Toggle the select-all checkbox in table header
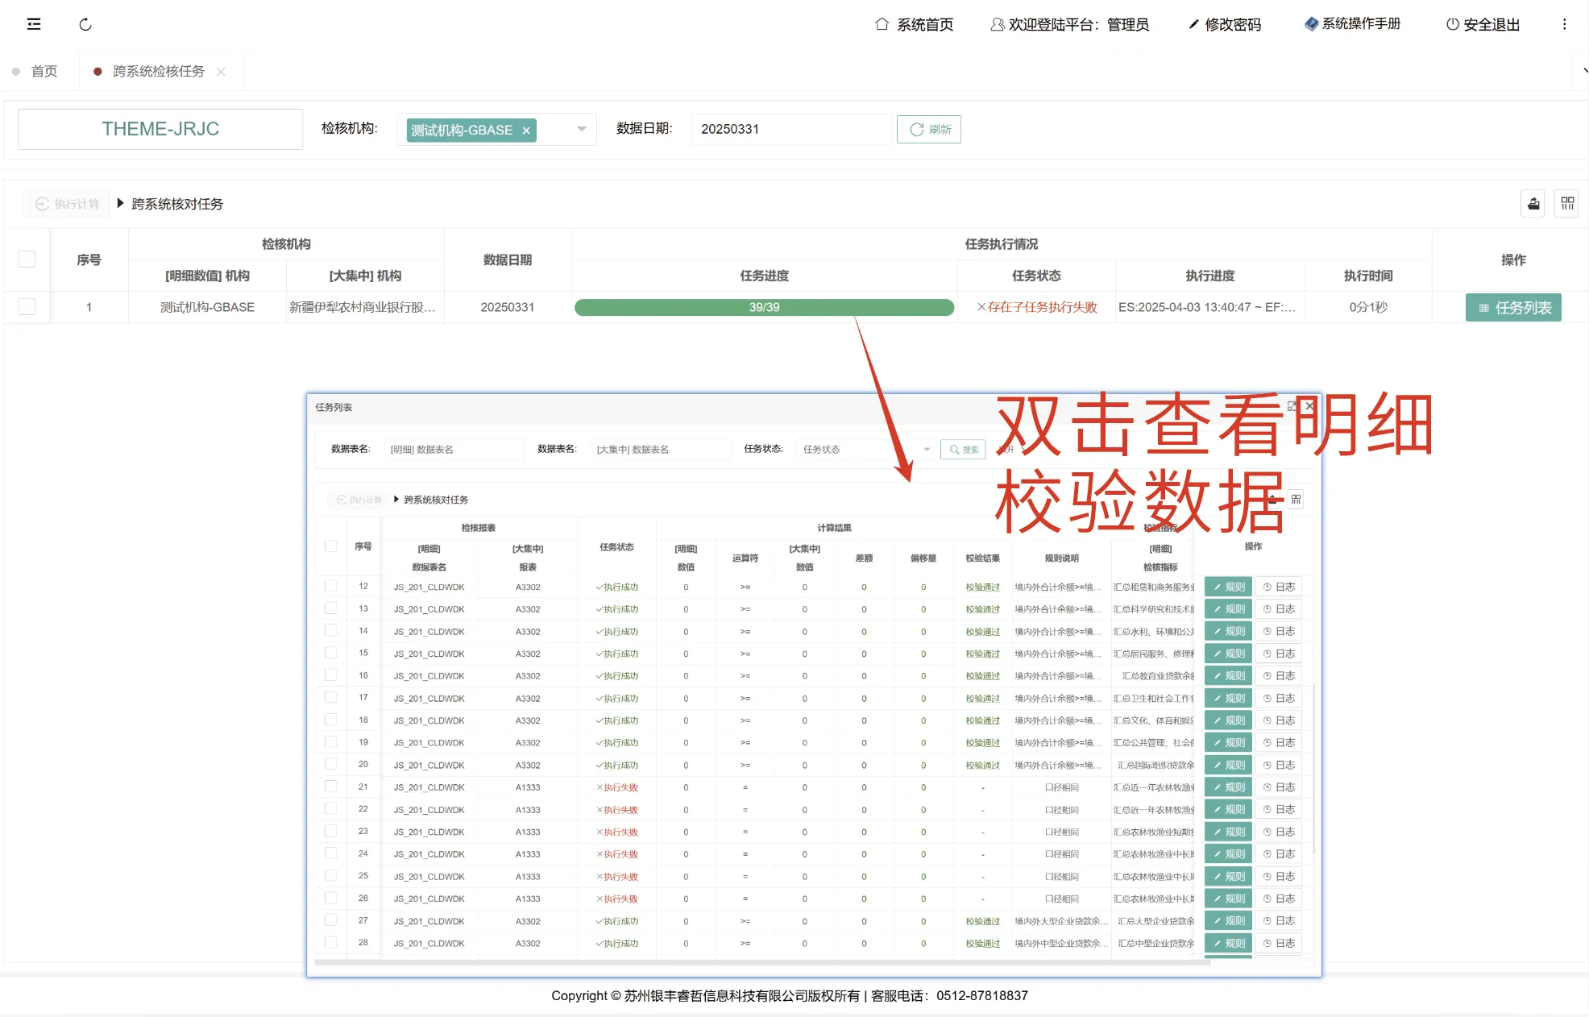Viewport: 1589px width, 1017px height. point(27,259)
